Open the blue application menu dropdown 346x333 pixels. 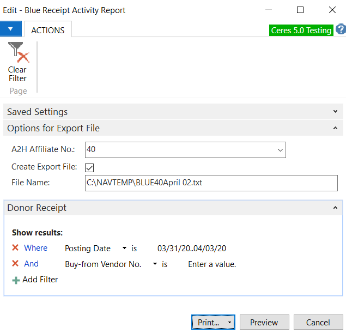[x=11, y=29]
